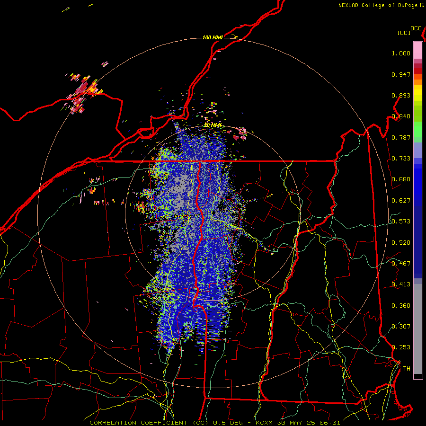Click the 0.360 scale value
Screen dimensions: 426x426
pos(401,306)
